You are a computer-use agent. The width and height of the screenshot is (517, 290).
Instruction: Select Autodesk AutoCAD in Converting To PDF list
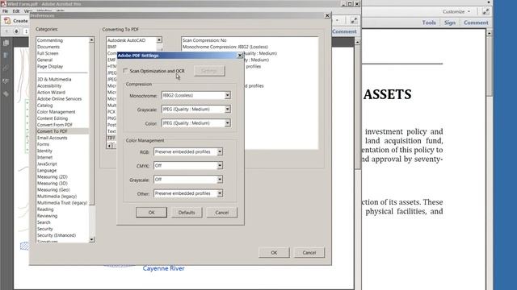click(126, 40)
